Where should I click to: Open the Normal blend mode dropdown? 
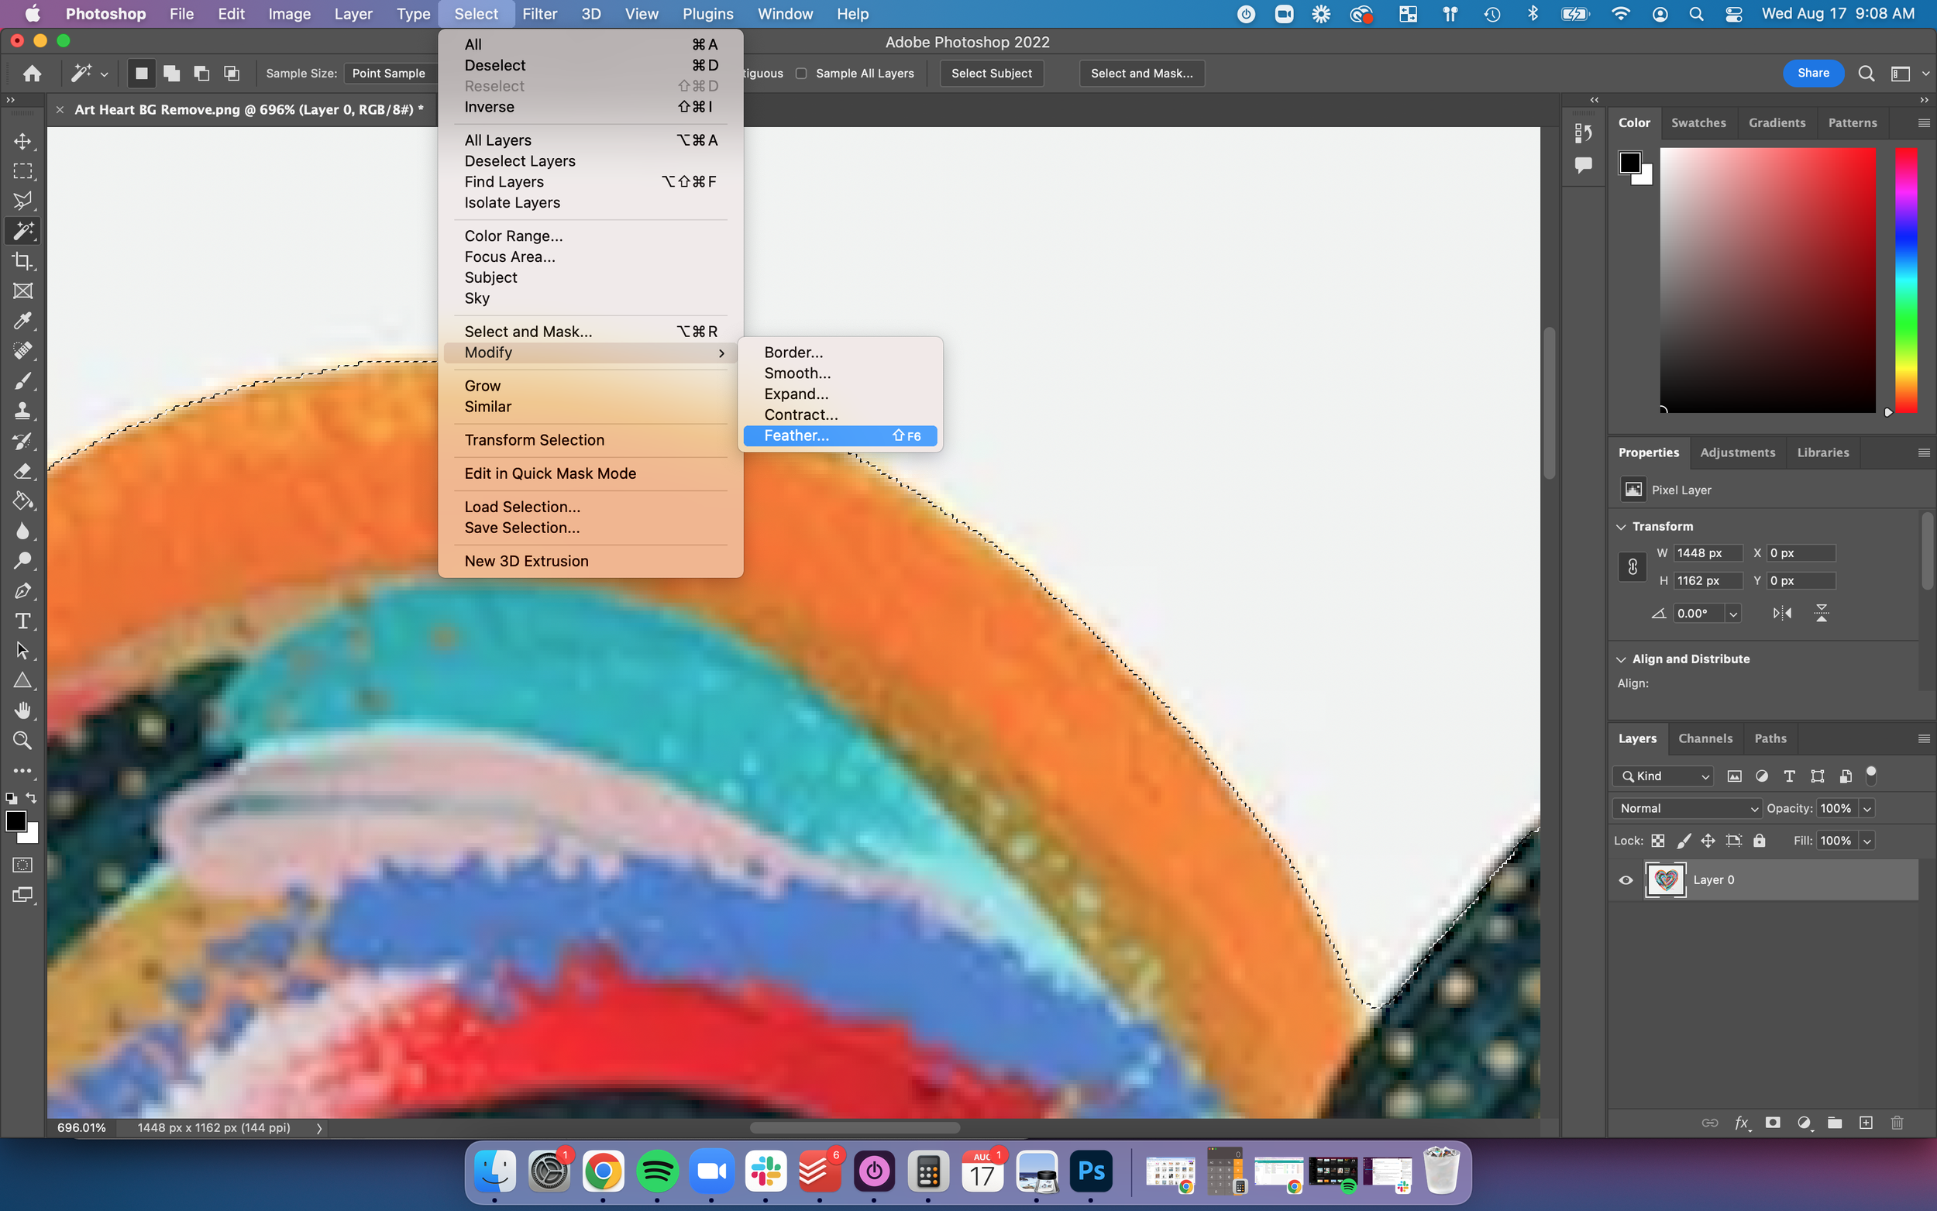point(1687,808)
